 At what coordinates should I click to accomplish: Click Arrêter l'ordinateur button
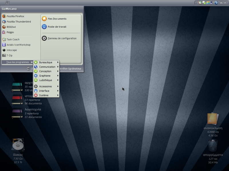(x=70, y=69)
